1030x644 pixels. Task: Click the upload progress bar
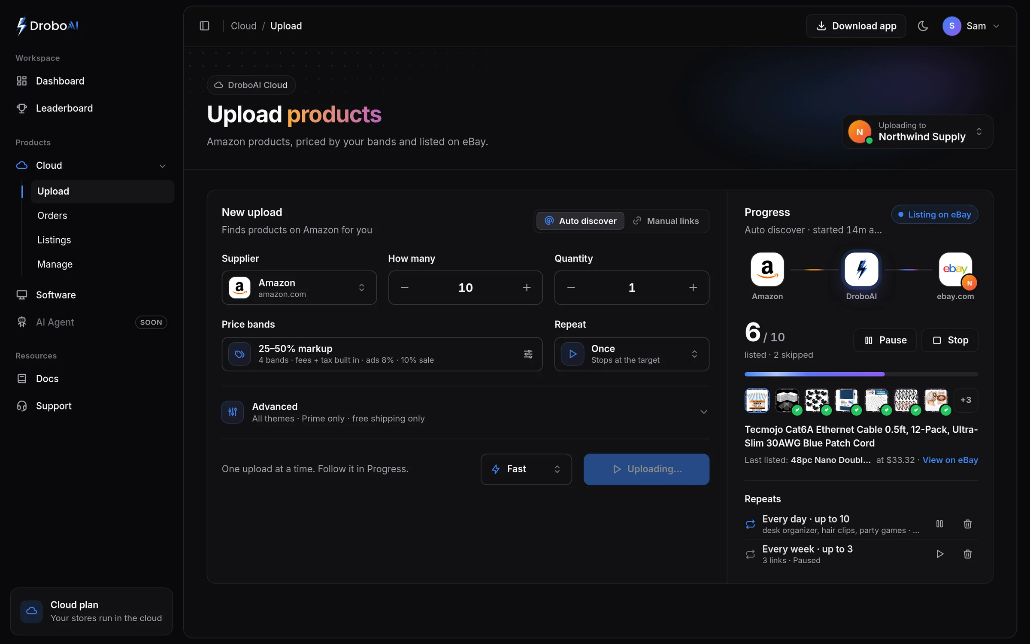[861, 374]
